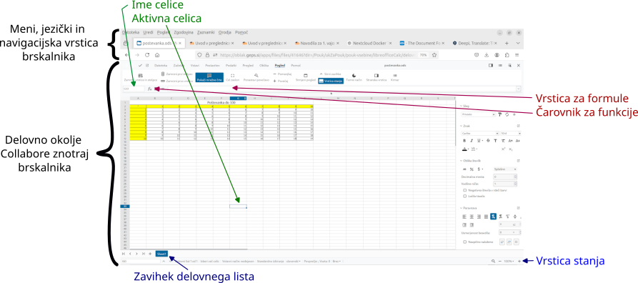
Task: Collapse the Slog sidebar section
Action: point(461,106)
